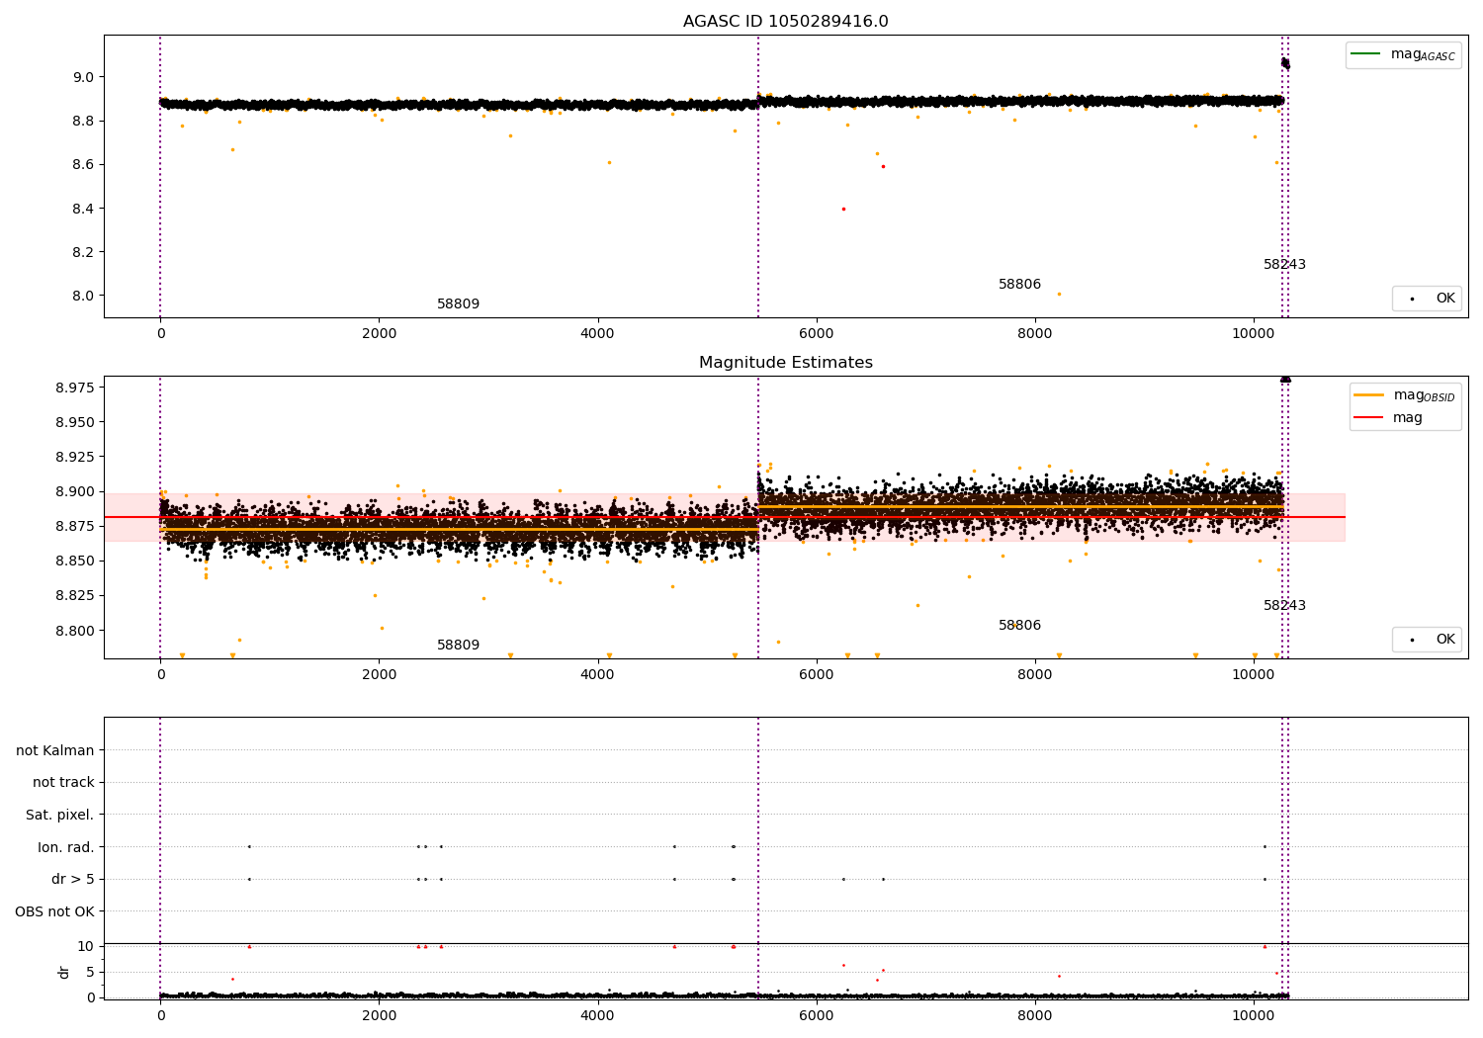Click the 'Sat. pixel.' row label
This screenshot has width=1483, height=1038.
click(60, 816)
